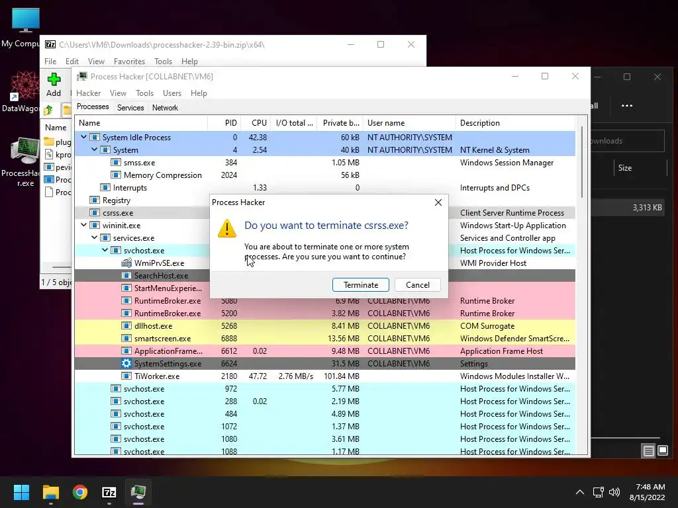
Task: Click the smss.exe process icon
Action: 115,163
